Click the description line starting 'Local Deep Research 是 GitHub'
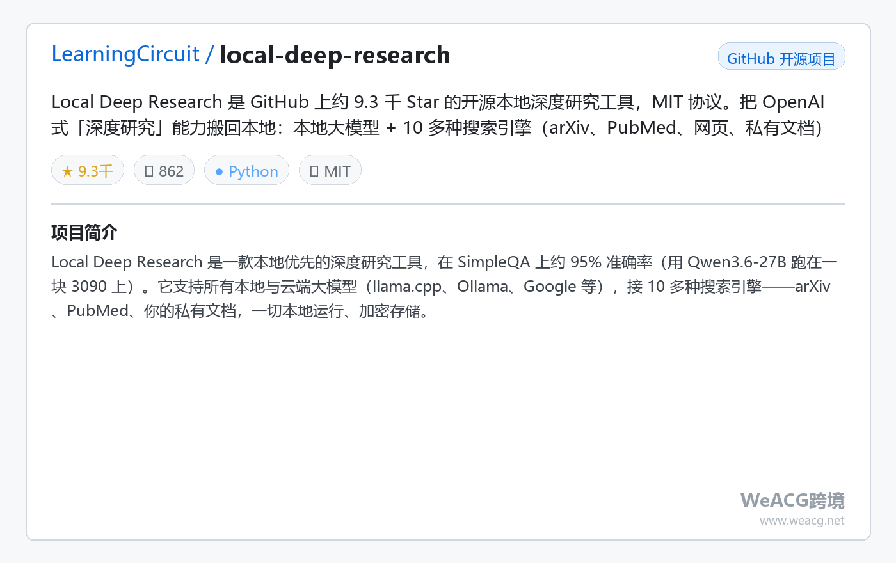The height and width of the screenshot is (563, 896). (x=438, y=102)
